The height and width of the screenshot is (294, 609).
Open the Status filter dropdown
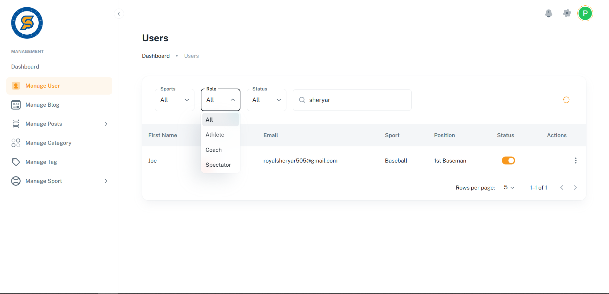coord(266,100)
